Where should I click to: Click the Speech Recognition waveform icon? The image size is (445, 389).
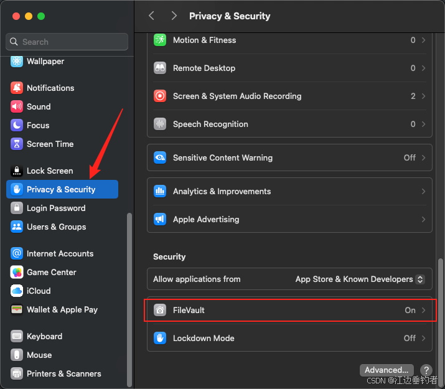click(x=160, y=124)
